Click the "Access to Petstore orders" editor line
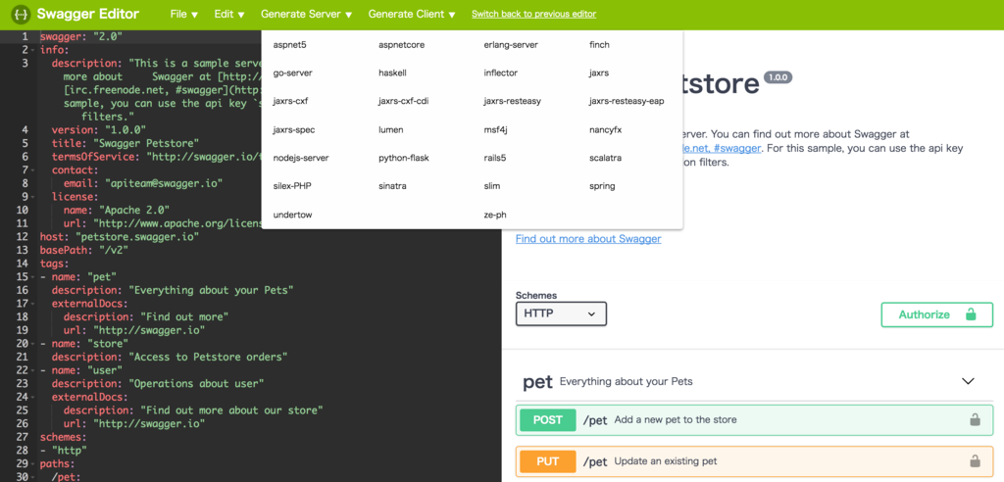1004x482 pixels. coord(170,357)
